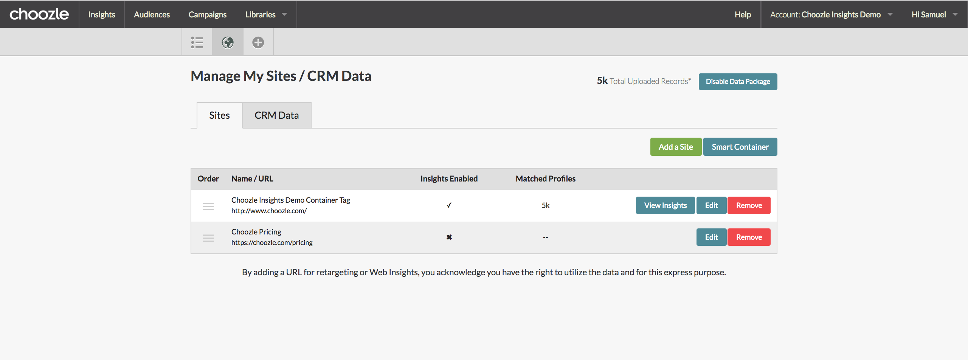This screenshot has width=968, height=360.
Task: Click the 5k Total Uploaded Records text
Action: click(x=644, y=81)
